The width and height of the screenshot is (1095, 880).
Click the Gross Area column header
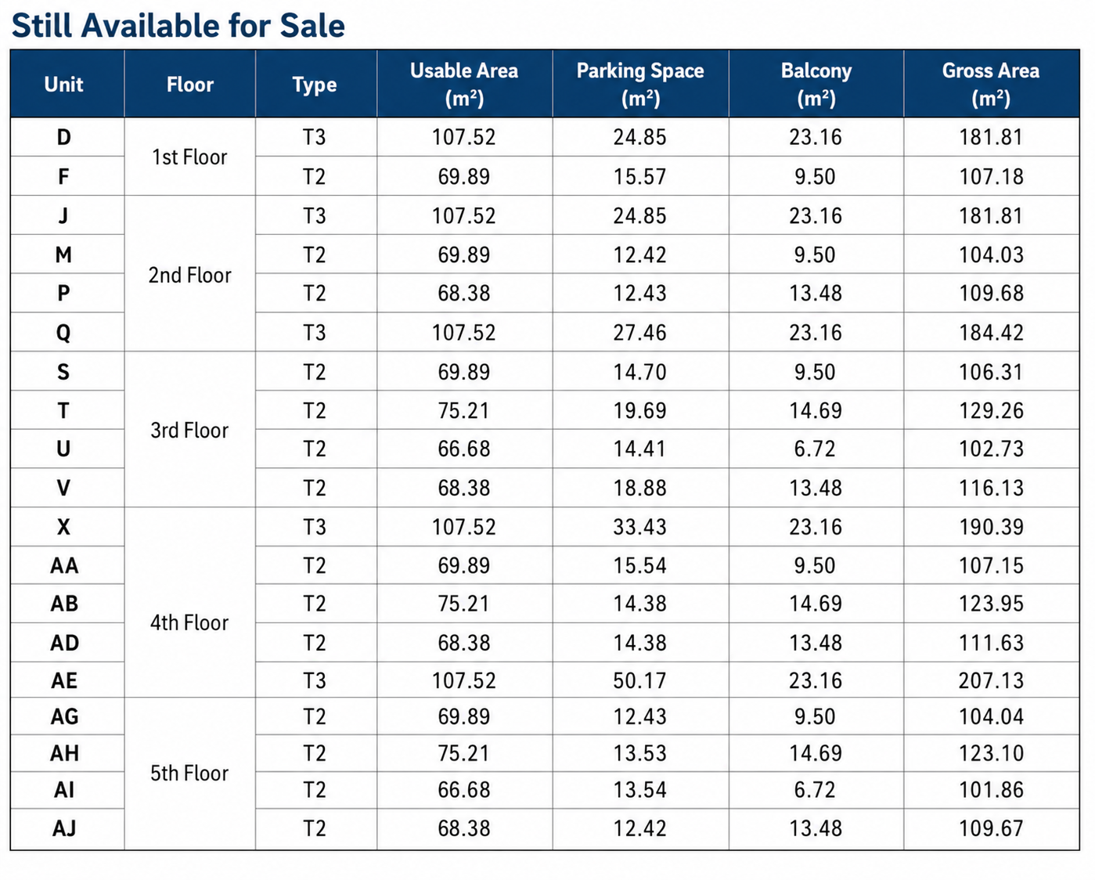pos(991,85)
